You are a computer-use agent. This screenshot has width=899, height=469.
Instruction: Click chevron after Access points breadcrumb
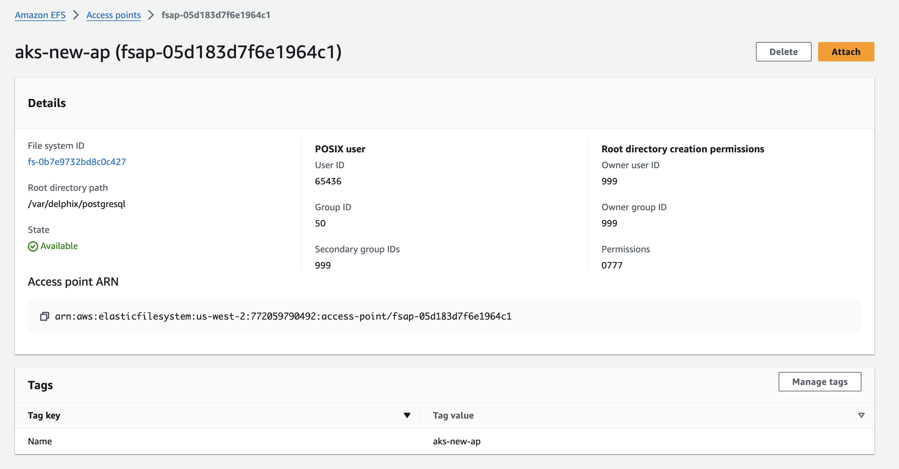(x=151, y=15)
